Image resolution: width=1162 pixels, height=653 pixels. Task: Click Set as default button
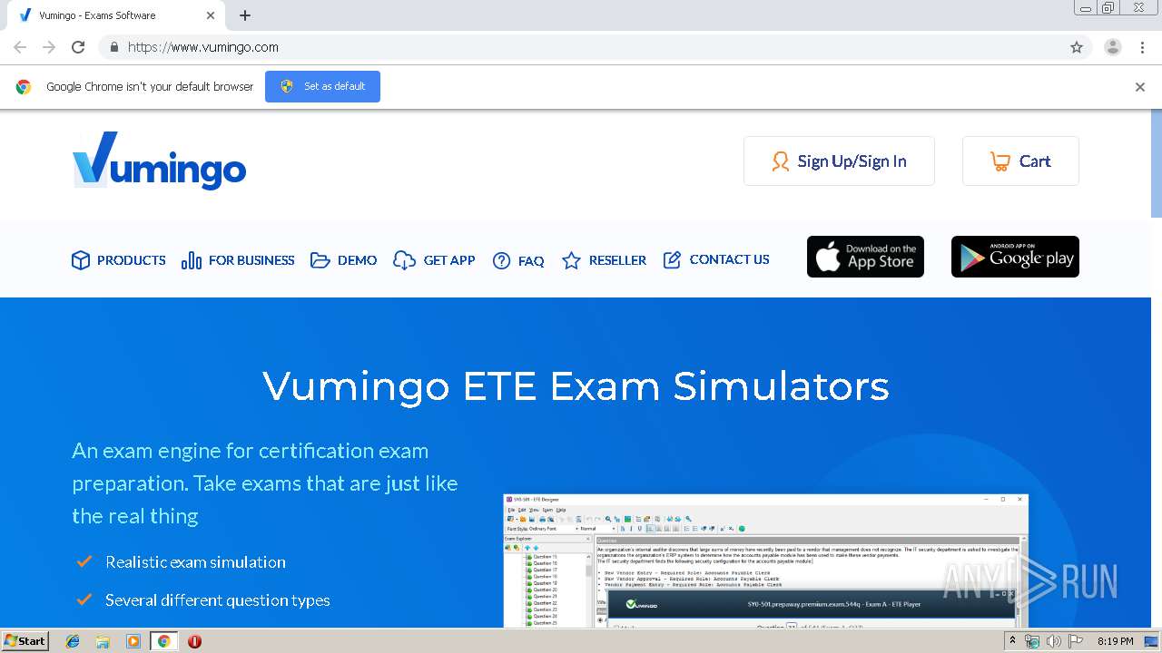tap(322, 86)
